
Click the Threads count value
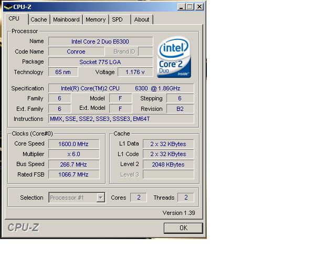click(x=186, y=198)
